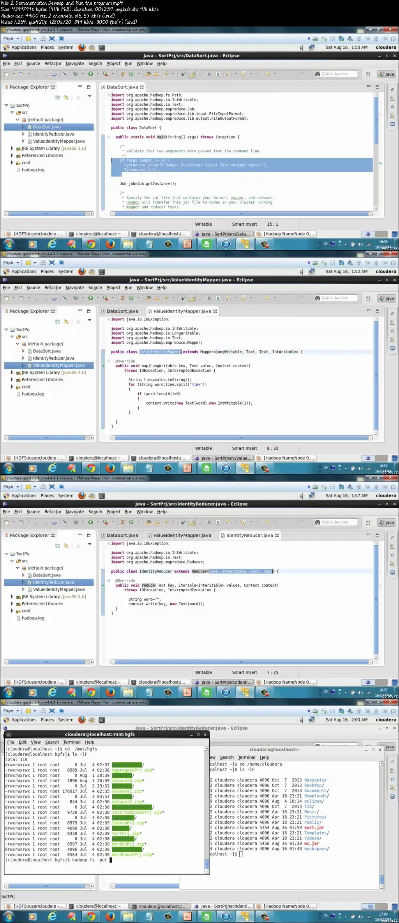Click the Run toolbar button in the 1:52 AM Eclipse window
Image resolution: width=399 pixels, height=923 pixels.
90,298
